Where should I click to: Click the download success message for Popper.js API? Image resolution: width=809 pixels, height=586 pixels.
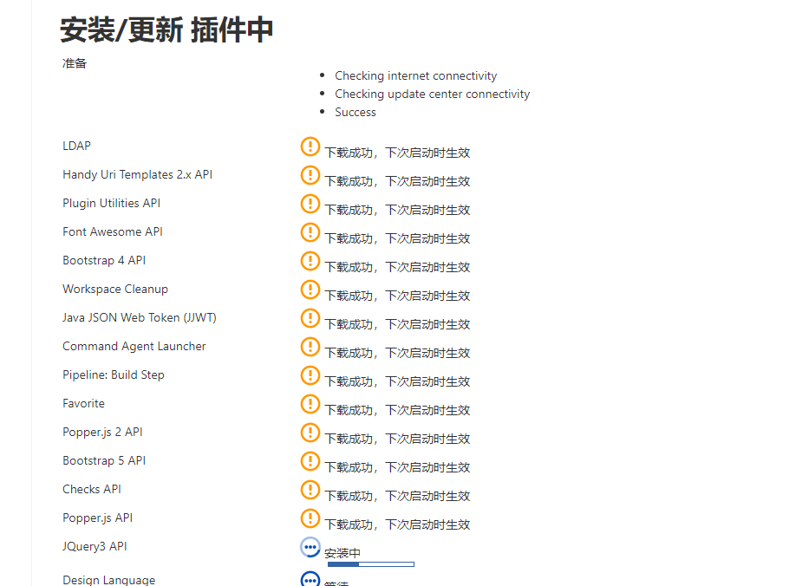point(397,524)
